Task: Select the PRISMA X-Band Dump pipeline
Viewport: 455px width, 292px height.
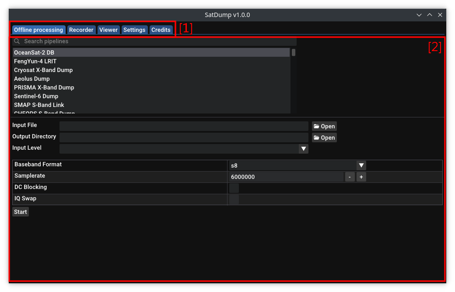Action: pyautogui.click(x=151, y=87)
